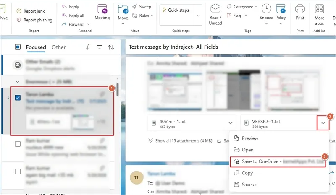The image size is (336, 195).
Task: Open Policy settings icon
Action: point(281,9)
